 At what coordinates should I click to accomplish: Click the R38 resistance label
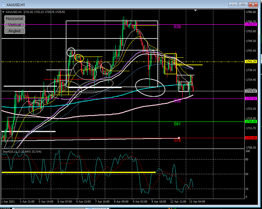coord(177,27)
